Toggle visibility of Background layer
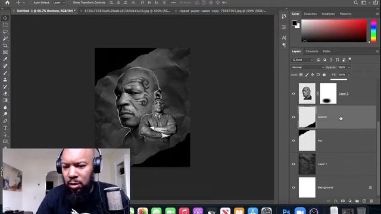Image resolution: width=381 pixels, height=214 pixels. coord(293,188)
